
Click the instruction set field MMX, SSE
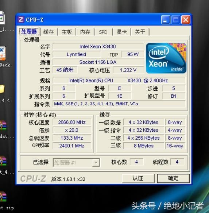(119, 104)
